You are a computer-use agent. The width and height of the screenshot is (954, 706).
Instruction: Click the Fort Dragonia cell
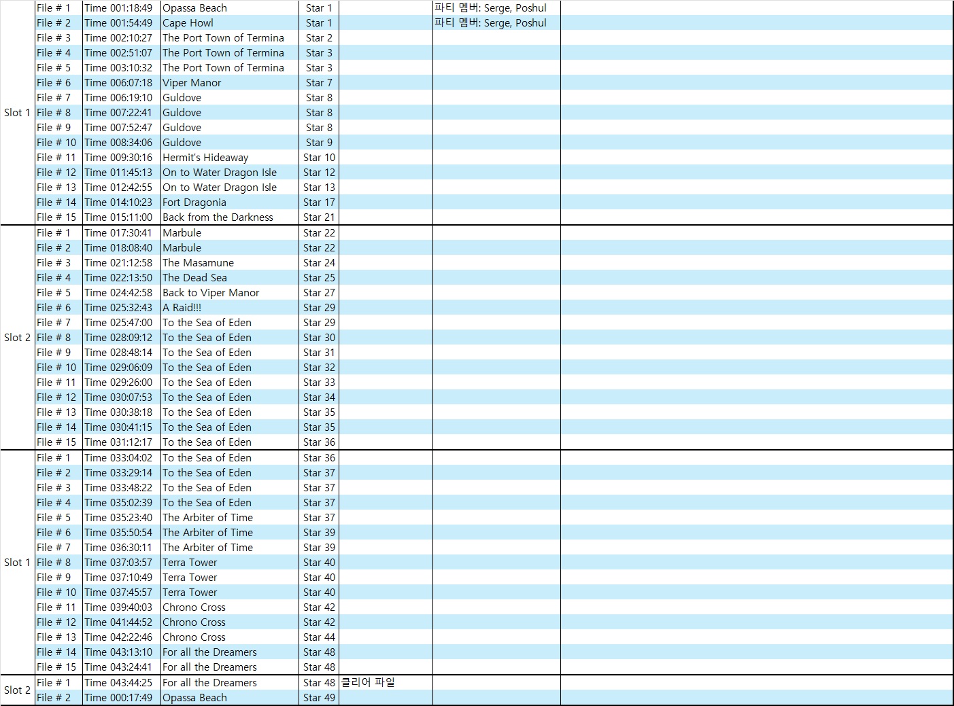click(230, 202)
